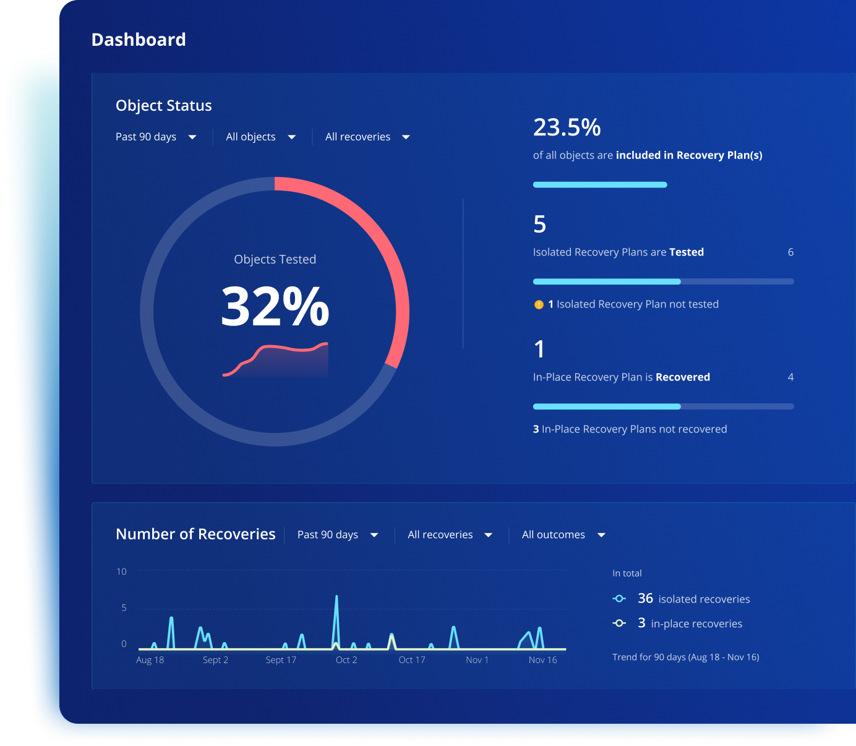Image resolution: width=856 pixels, height=746 pixels.
Task: Expand the All objects filter dropdown
Action: pyautogui.click(x=260, y=137)
